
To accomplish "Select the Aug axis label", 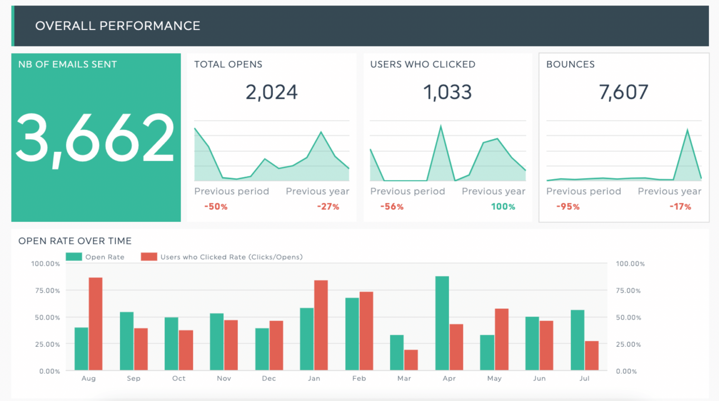I will click(89, 378).
